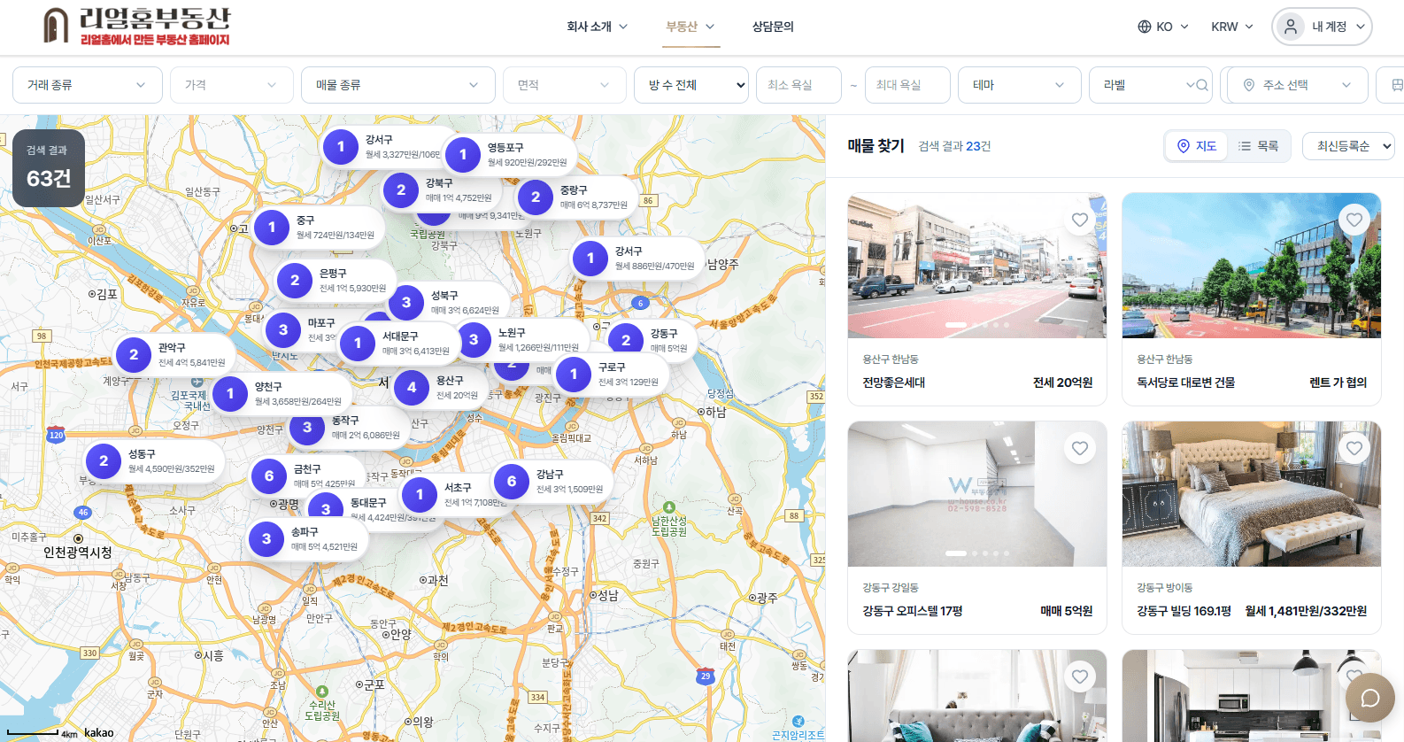Open the 회사 소개 menu
Viewport: 1404px width, 742px height.
click(597, 27)
